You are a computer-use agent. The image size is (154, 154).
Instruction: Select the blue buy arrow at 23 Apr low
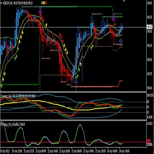76,84
